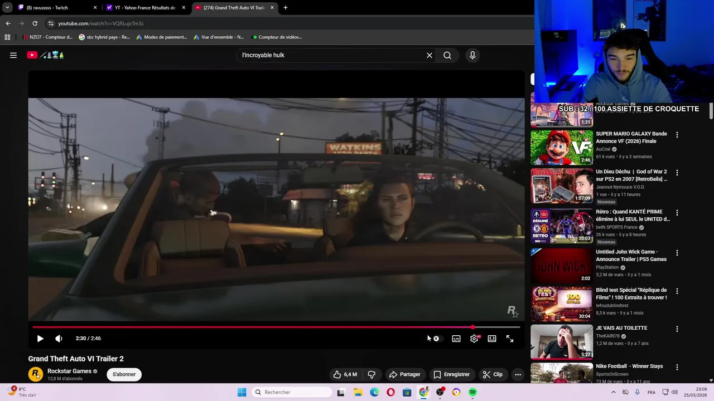Screen dimensions: 714x401
Task: Open the Rockstar Games channel name link
Action: pos(69,371)
